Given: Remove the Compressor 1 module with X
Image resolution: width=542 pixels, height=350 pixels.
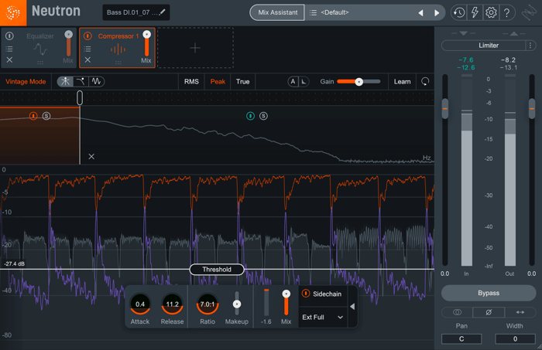Looking at the screenshot, I should (87, 59).
